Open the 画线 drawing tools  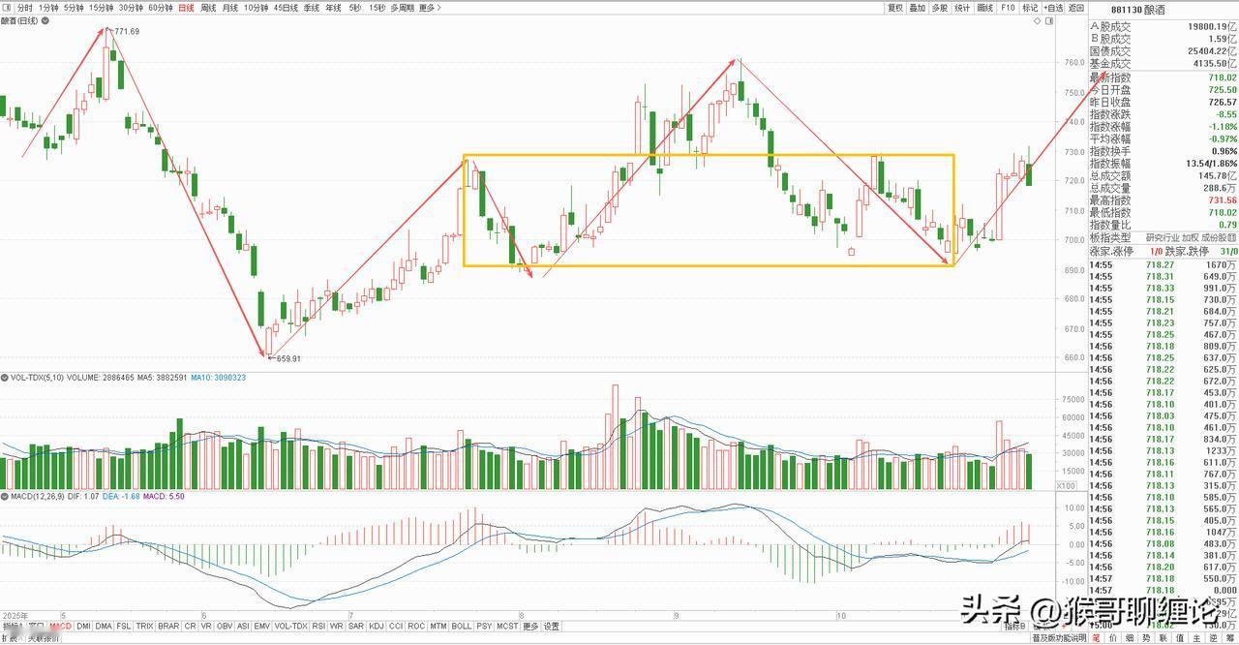[985, 8]
